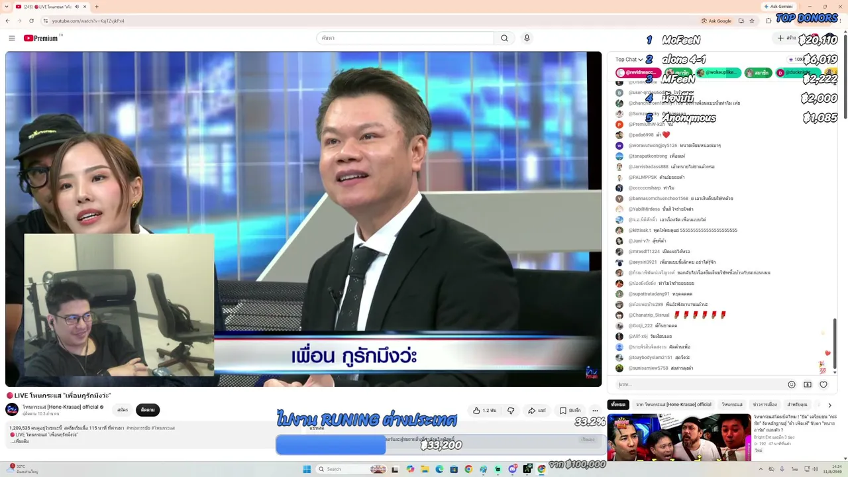Select the fifth 'For you' filter chip
This screenshot has height=477, width=848.
click(x=797, y=405)
